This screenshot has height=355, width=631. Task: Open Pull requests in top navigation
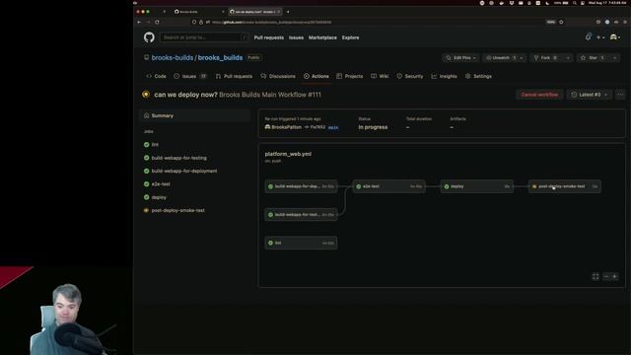269,37
